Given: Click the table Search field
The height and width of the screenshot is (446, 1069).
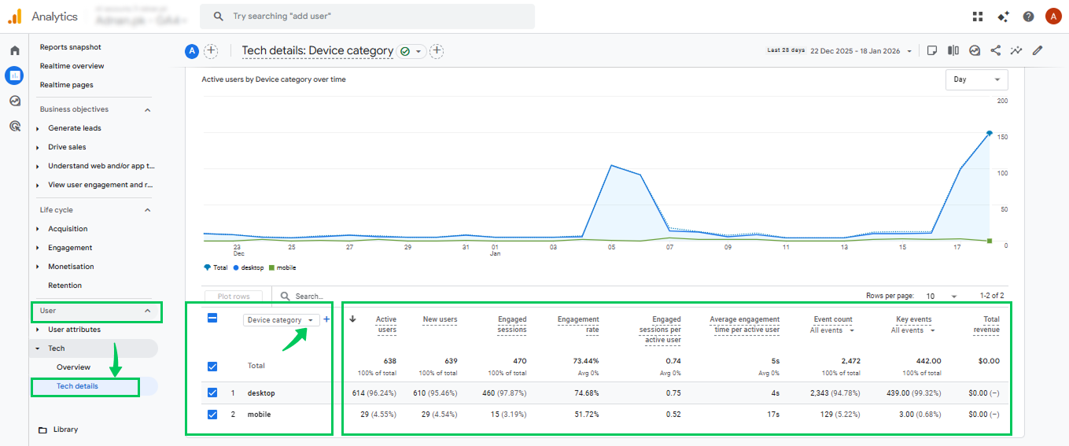Looking at the screenshot, I should point(309,297).
